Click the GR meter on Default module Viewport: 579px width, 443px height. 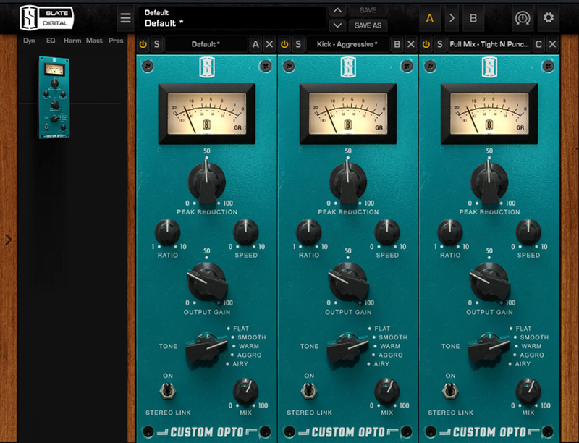coord(207,114)
